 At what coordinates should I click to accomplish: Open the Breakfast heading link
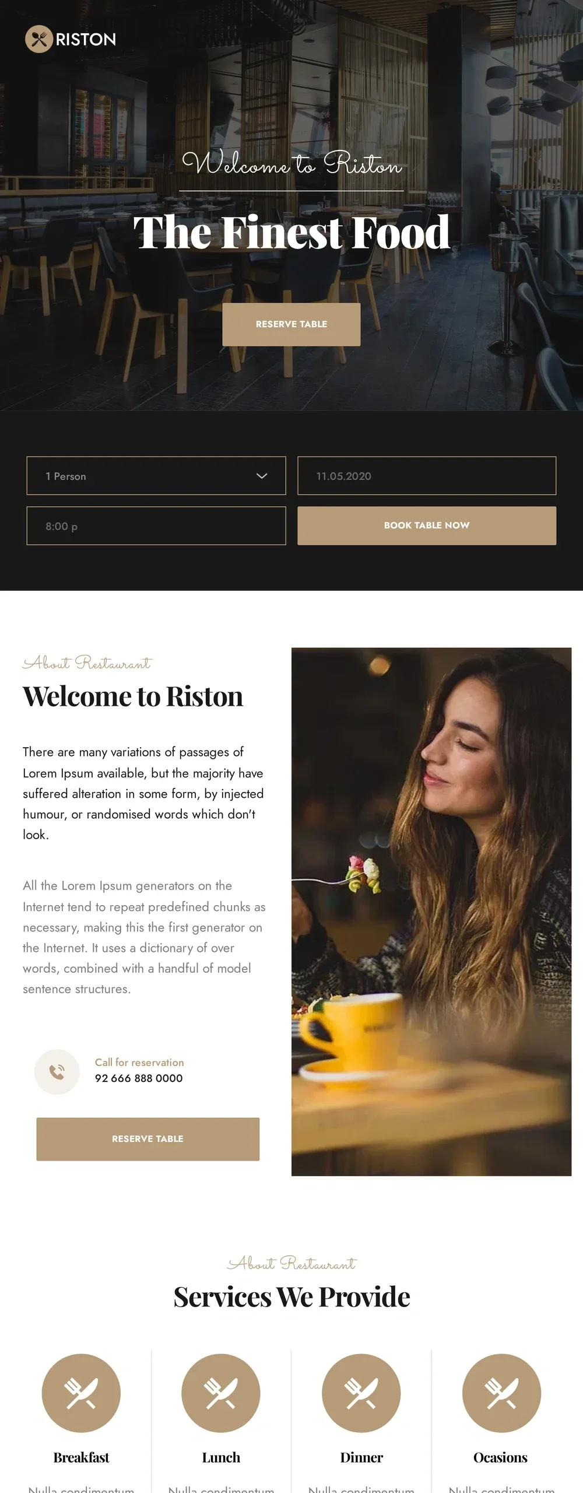tap(81, 1457)
